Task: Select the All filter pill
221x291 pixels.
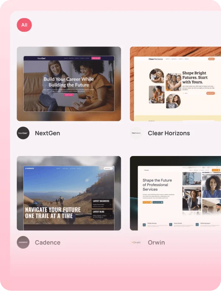Action: [x=24, y=25]
